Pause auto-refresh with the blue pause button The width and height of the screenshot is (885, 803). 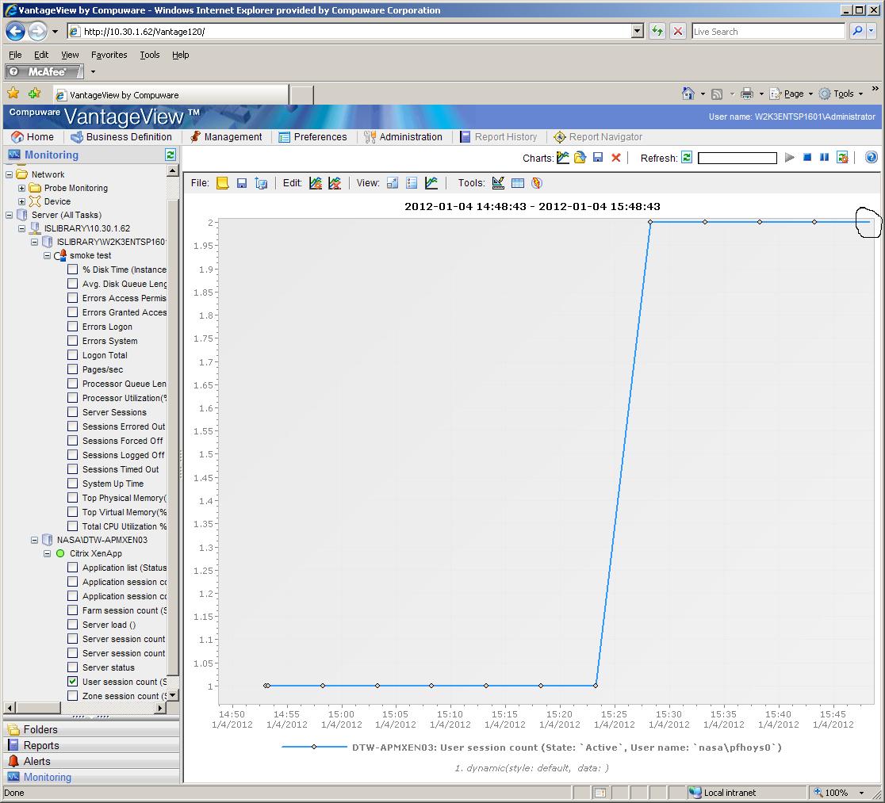(825, 158)
